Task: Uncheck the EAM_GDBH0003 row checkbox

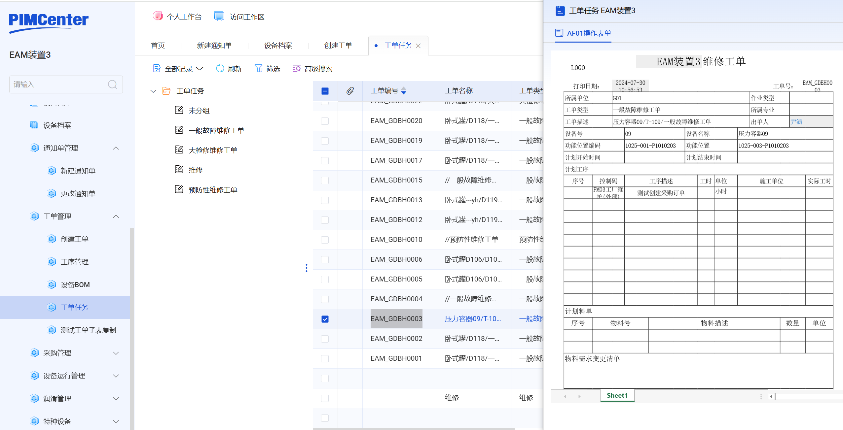Action: pos(325,319)
